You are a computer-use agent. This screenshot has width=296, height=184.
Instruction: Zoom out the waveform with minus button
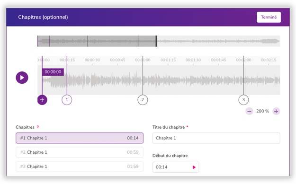pyautogui.click(x=249, y=111)
